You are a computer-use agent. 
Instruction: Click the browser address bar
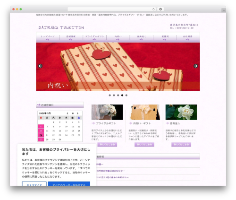click(x=111, y=9)
